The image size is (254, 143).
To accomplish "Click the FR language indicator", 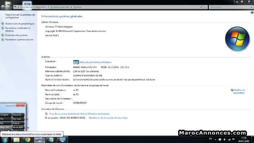I will click(210, 139).
